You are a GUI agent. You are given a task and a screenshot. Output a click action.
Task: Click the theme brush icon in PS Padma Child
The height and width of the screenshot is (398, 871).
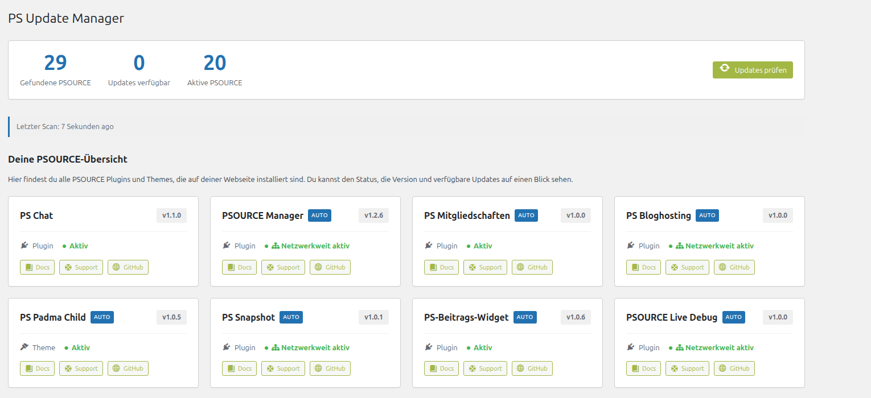pyautogui.click(x=24, y=347)
